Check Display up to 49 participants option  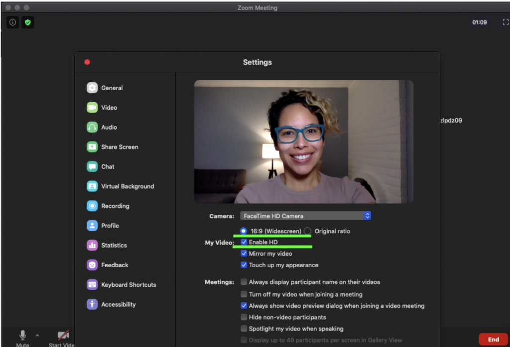(244, 340)
